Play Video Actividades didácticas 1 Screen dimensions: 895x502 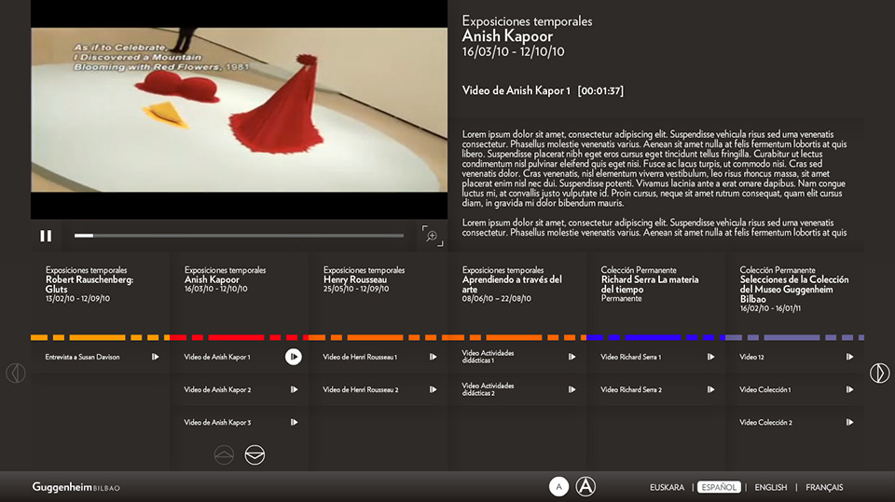pos(571,357)
